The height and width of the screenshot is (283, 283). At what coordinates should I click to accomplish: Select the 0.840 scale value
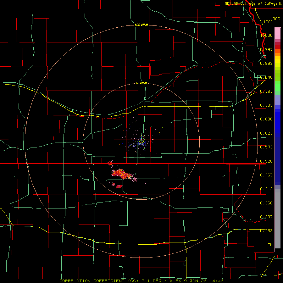pos(266,77)
